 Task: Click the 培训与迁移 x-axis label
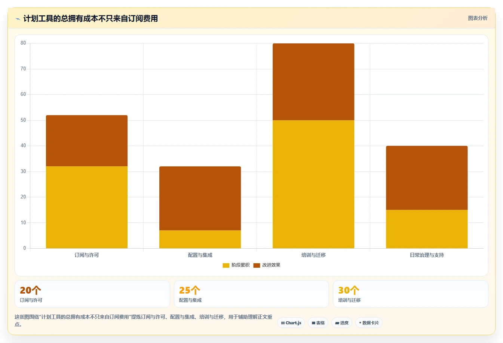pyautogui.click(x=313, y=255)
